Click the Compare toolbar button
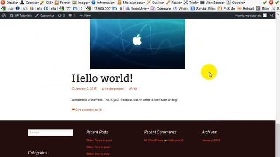Image resolution: width=280 pixels, height=157 pixels. click(161, 9)
